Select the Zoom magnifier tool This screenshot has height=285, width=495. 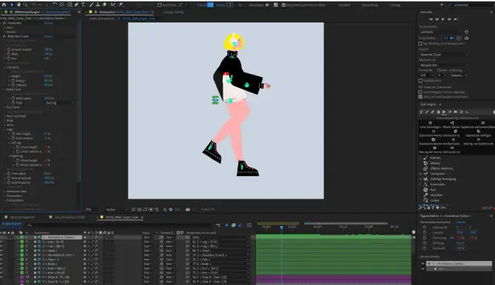tap(26, 5)
